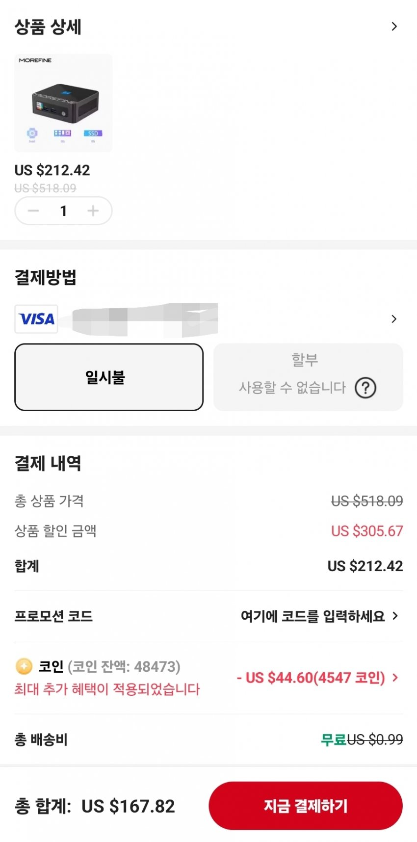This screenshot has width=417, height=842.
Task: Select 할부 installment option
Action: click(305, 361)
